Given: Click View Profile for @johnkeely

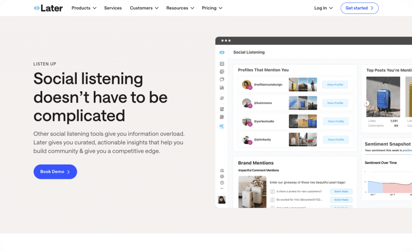Looking at the screenshot, I should tap(336, 139).
